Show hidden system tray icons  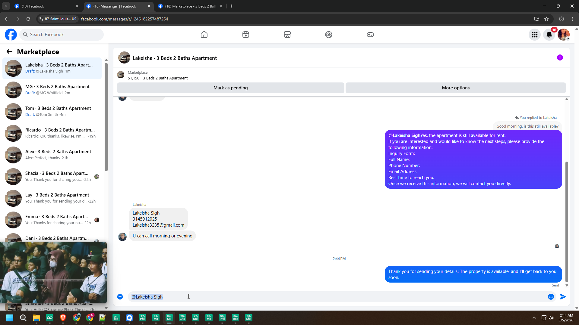pos(534,318)
